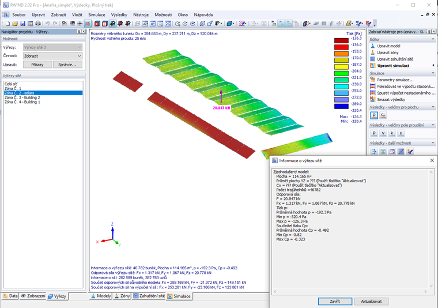Open the Výsledky menu

[119, 15]
